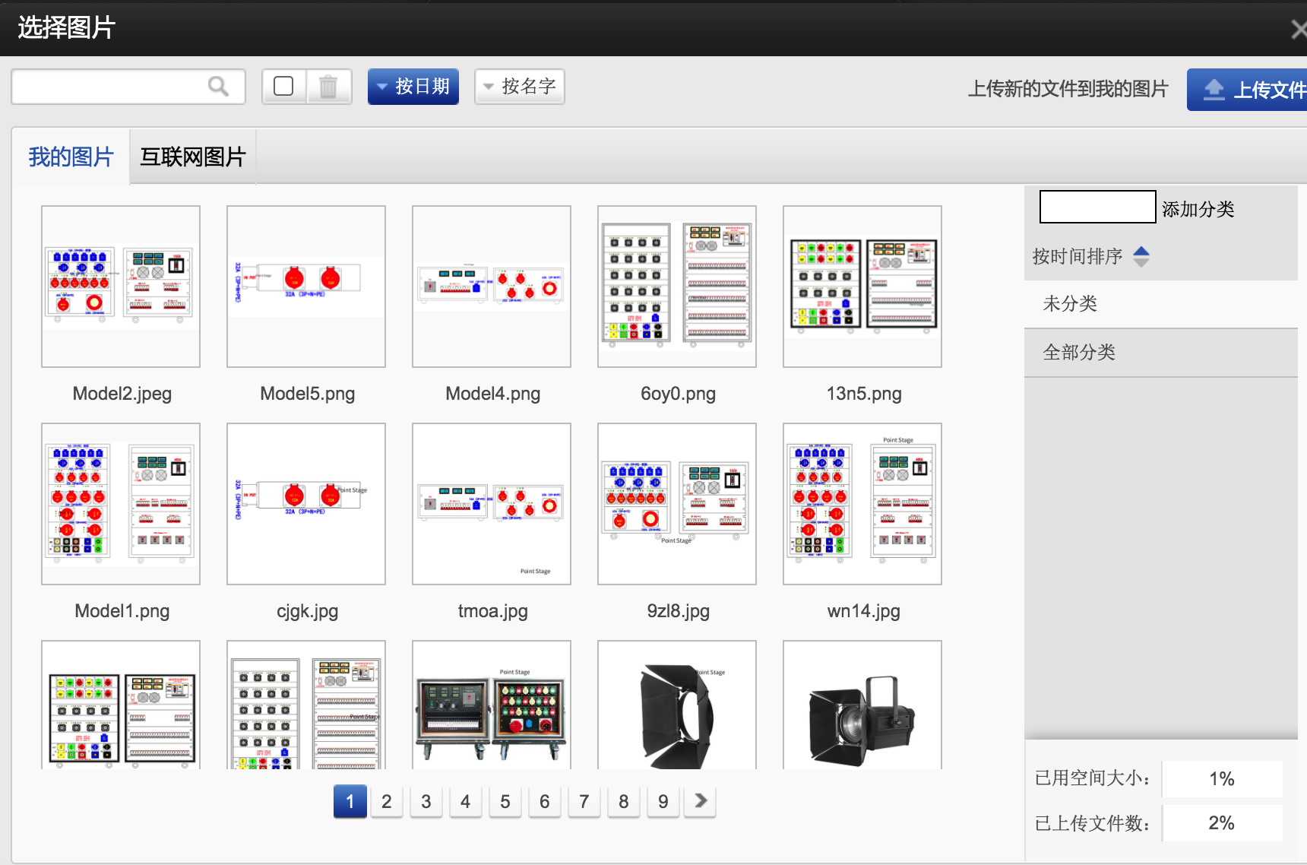This screenshot has height=865, width=1307.
Task: Open the 全部分类 category
Action: pyautogui.click(x=1079, y=353)
